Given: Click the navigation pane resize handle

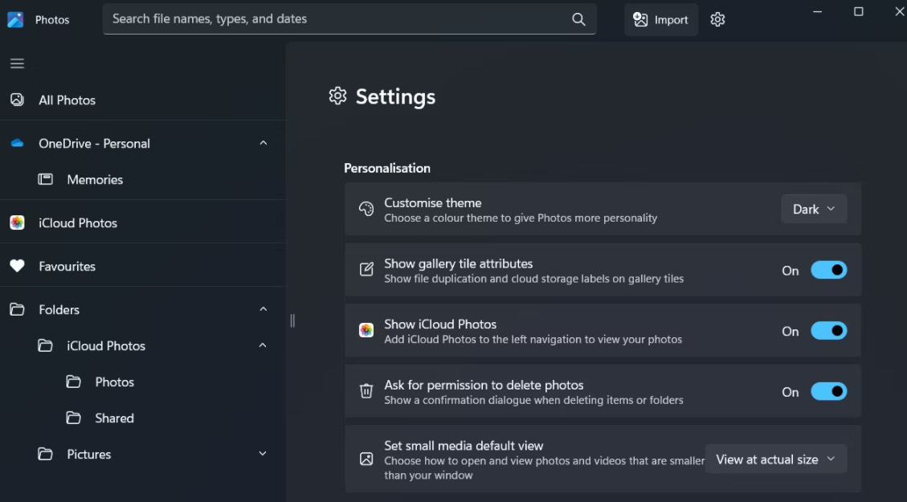Looking at the screenshot, I should click(292, 320).
